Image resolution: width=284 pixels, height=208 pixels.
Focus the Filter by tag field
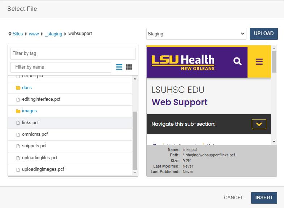73,53
